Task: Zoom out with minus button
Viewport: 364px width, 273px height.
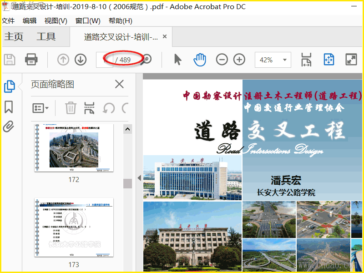Action: coord(222,60)
